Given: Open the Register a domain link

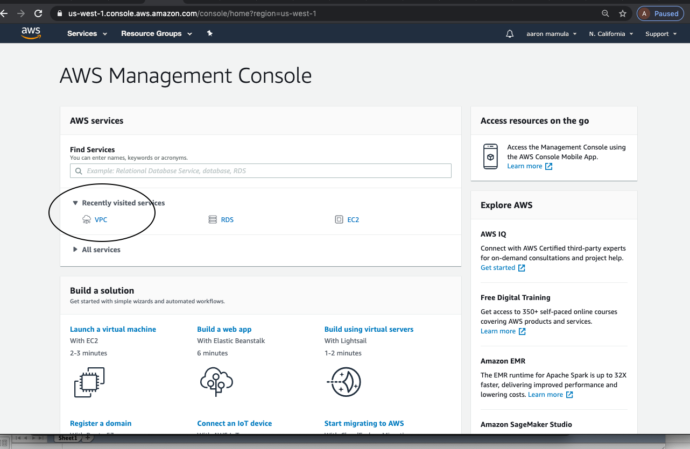Looking at the screenshot, I should tap(101, 423).
